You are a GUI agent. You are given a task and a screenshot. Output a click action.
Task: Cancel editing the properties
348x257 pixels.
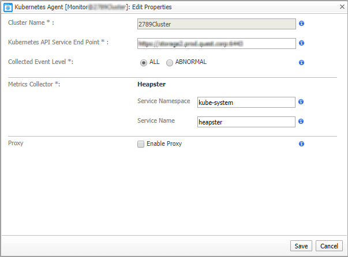329,245
